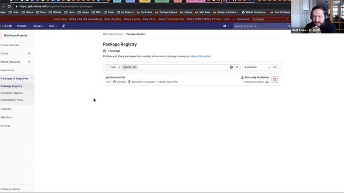Open the new item plus dropdown
Viewport: 344px width, 193px height.
pos(226,26)
